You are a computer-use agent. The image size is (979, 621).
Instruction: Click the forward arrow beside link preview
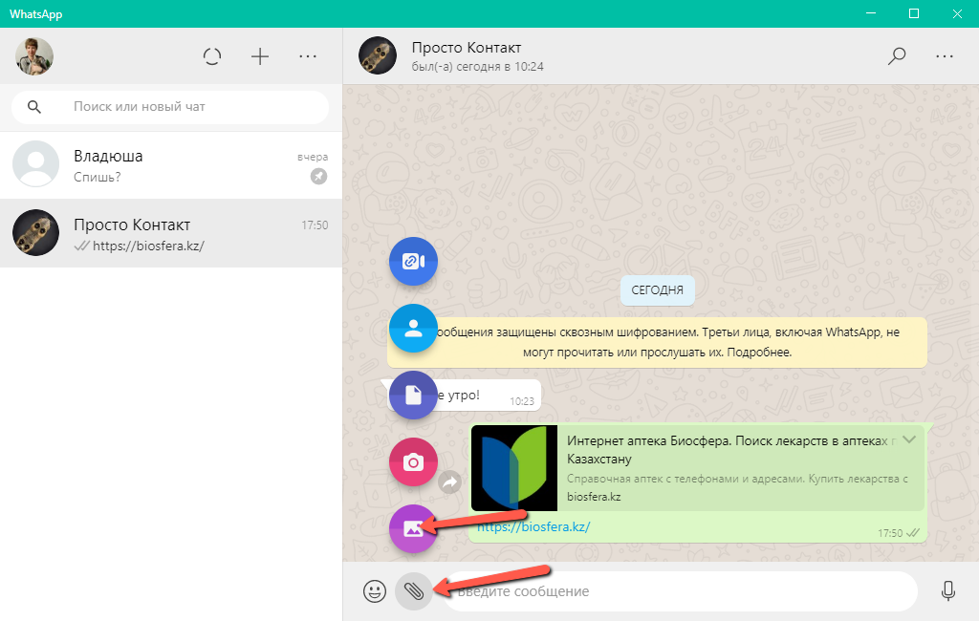[450, 482]
